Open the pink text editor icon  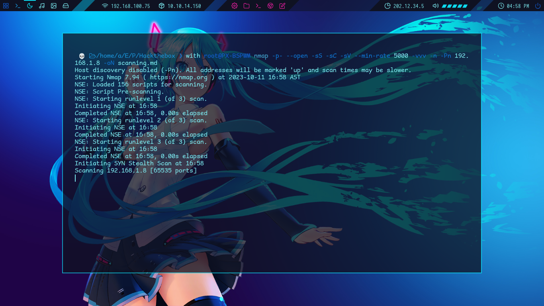point(282,6)
